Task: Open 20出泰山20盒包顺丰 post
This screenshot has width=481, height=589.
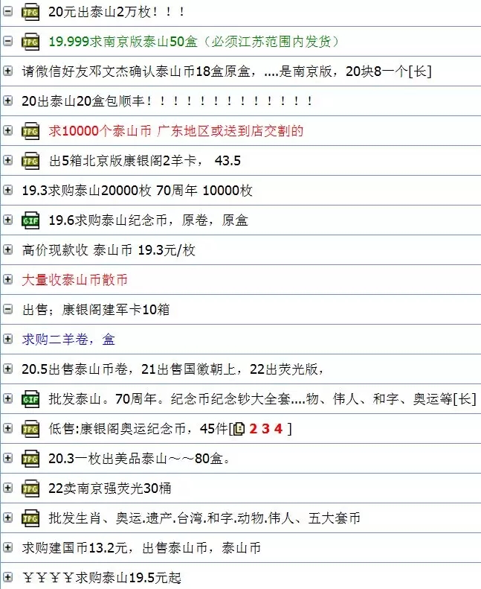Action: (x=167, y=101)
